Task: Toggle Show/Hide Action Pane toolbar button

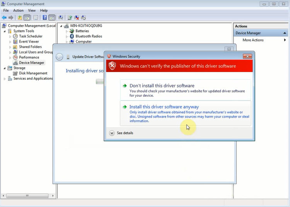Action: (x=52, y=18)
